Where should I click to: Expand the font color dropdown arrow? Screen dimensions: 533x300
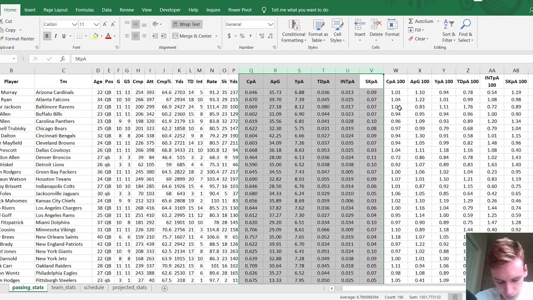[x=114, y=36]
